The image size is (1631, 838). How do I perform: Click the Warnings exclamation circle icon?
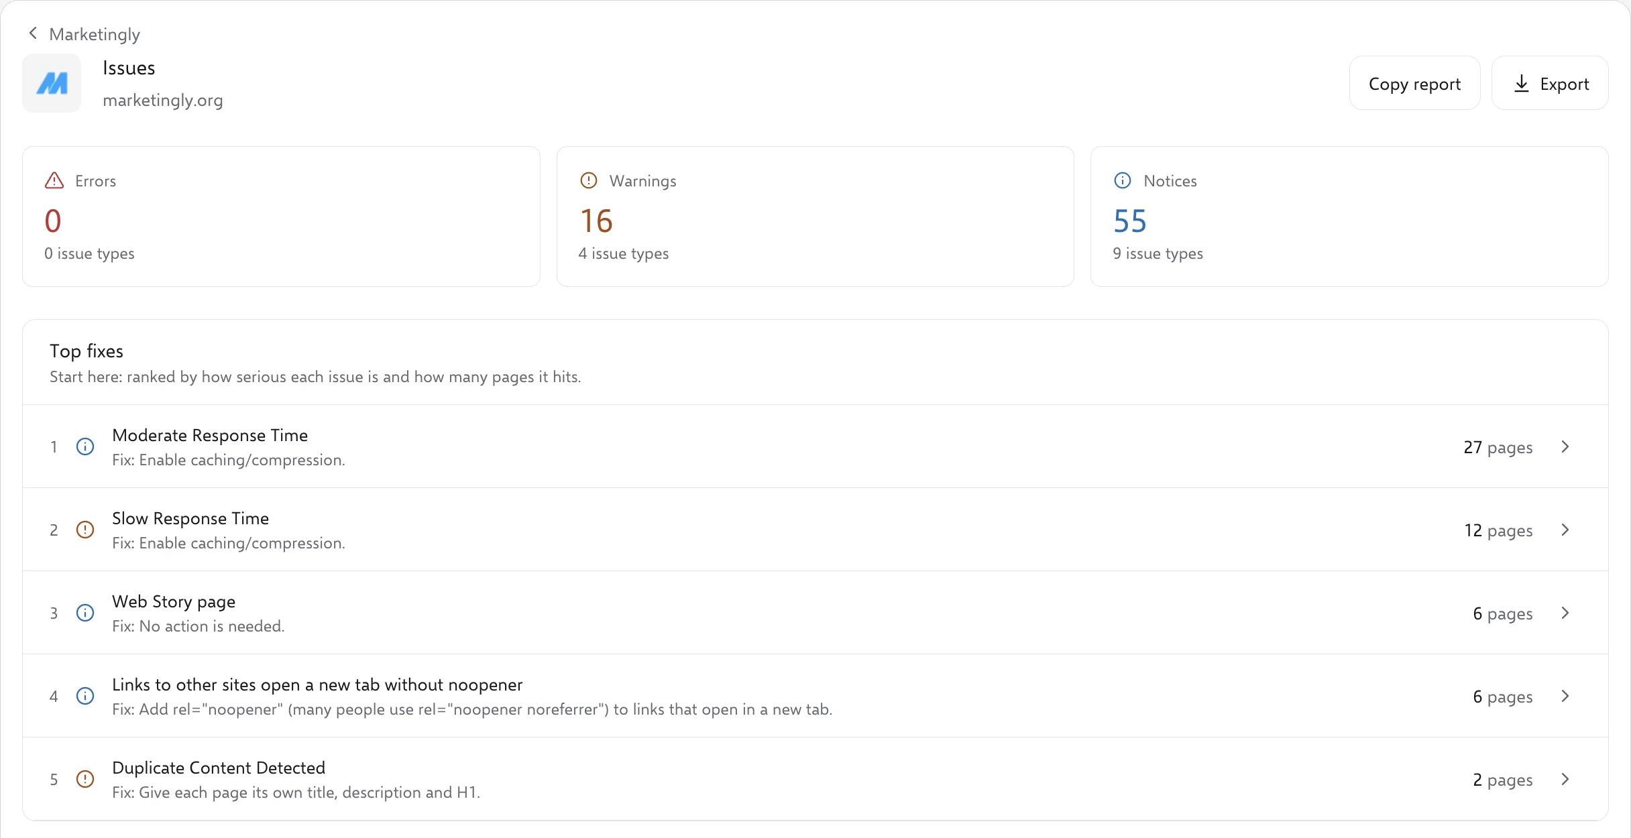coord(588,181)
